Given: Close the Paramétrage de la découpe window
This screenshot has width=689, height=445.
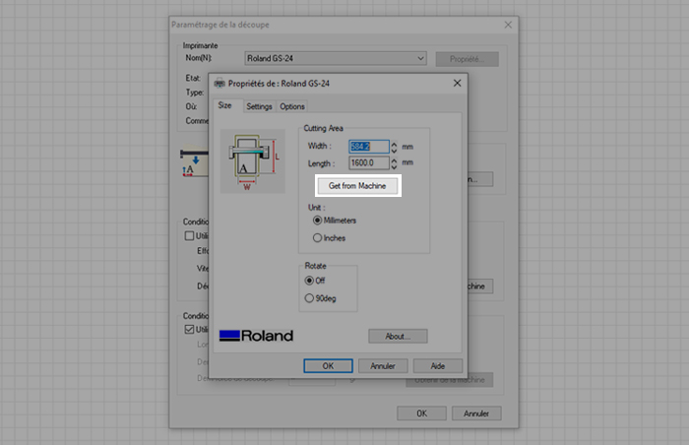Looking at the screenshot, I should 508,25.
